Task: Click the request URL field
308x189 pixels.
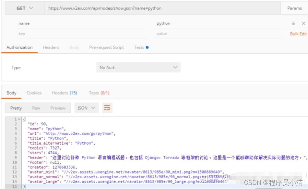Action: [x=163, y=8]
